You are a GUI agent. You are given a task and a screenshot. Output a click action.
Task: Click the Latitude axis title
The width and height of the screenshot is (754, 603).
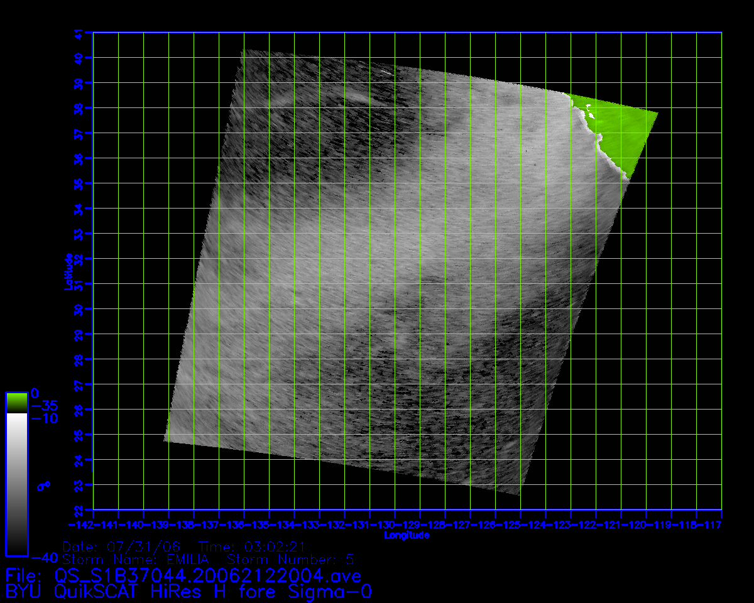pos(67,271)
